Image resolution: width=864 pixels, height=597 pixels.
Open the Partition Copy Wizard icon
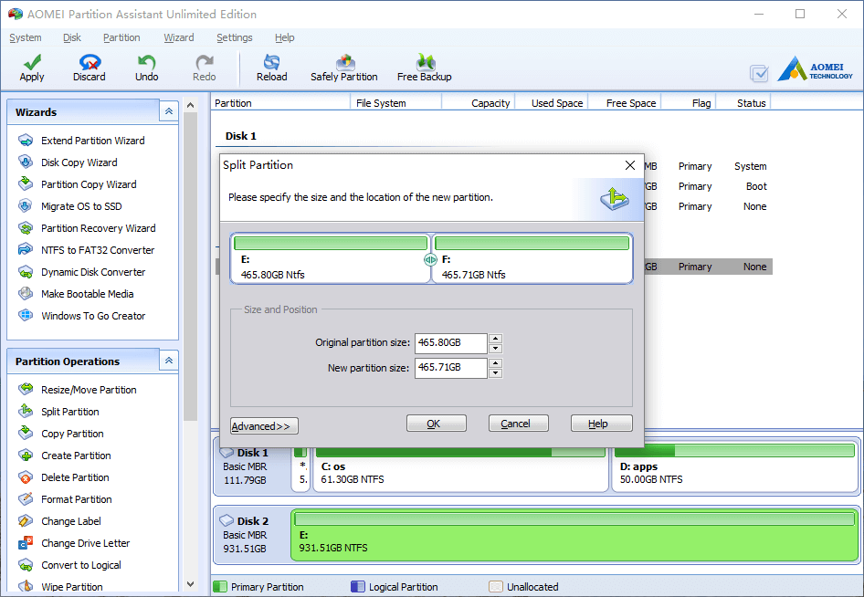click(26, 184)
